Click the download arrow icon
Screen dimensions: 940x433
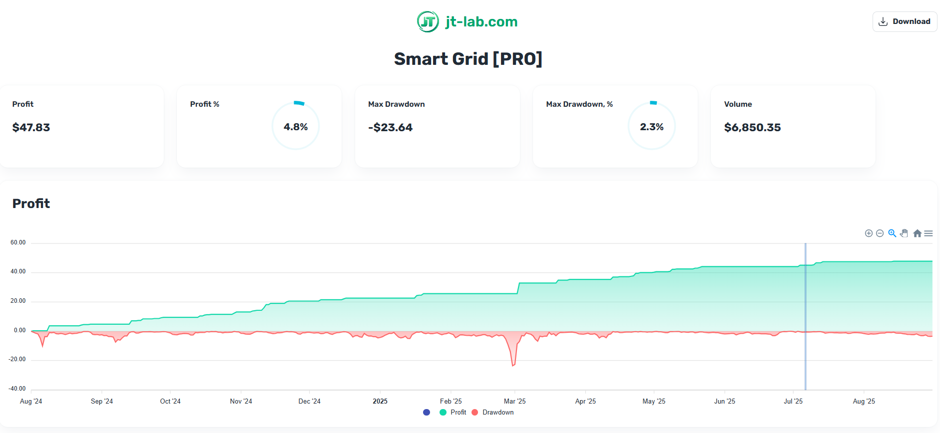pos(883,21)
